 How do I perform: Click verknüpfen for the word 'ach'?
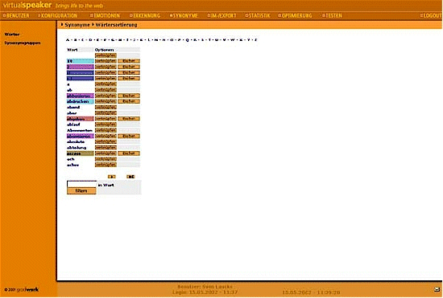[x=106, y=159]
